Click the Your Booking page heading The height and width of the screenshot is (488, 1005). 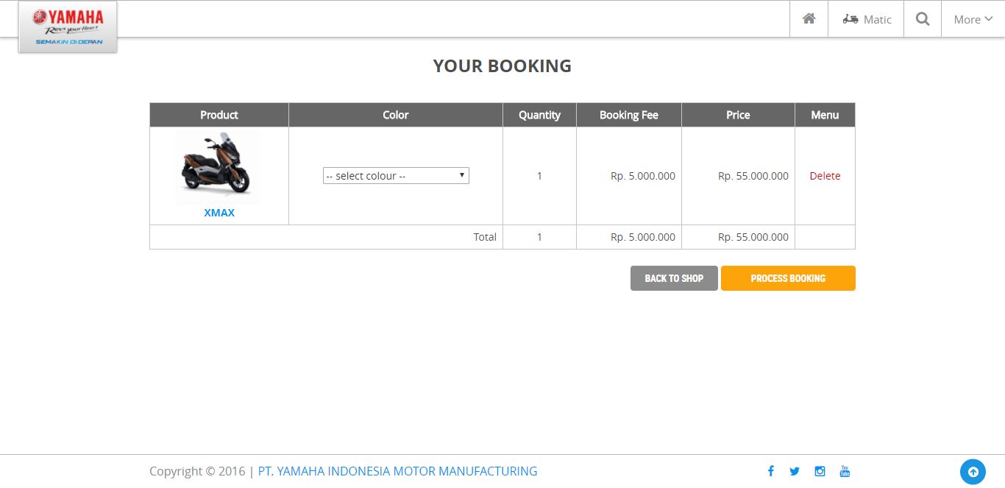502,66
